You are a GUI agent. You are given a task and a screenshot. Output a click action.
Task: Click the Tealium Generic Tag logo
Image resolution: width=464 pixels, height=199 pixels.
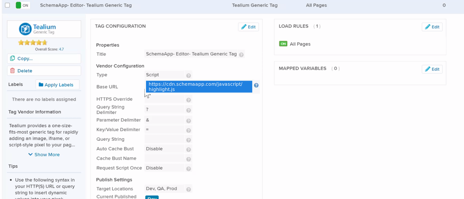44,29
